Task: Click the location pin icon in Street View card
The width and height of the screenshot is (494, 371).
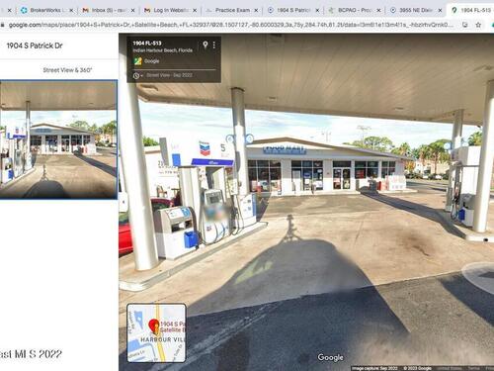Action: [x=206, y=45]
